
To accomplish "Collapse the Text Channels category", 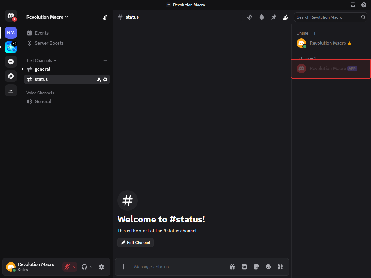I will [41, 60].
